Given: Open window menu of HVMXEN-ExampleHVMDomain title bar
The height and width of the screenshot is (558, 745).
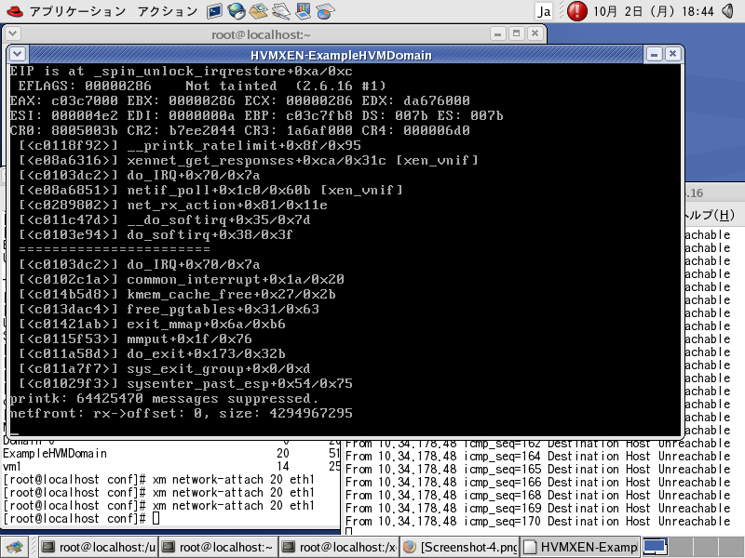Looking at the screenshot, I should coord(20,54).
